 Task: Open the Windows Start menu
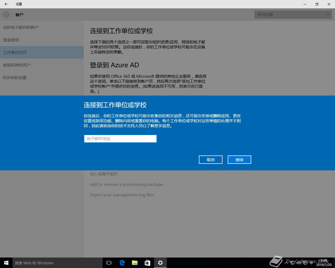6,263
